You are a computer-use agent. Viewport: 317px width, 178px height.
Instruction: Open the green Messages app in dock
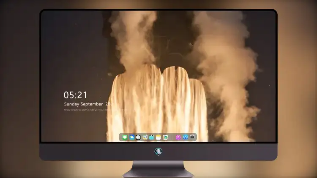pyautogui.click(x=125, y=137)
